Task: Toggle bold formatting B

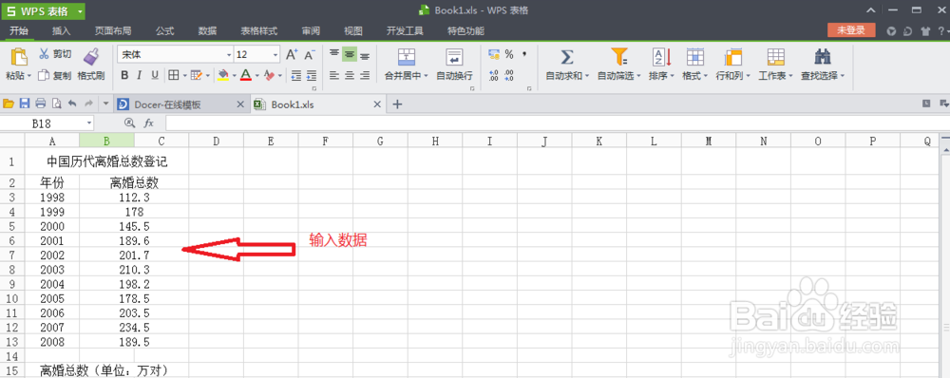Action: click(x=124, y=76)
